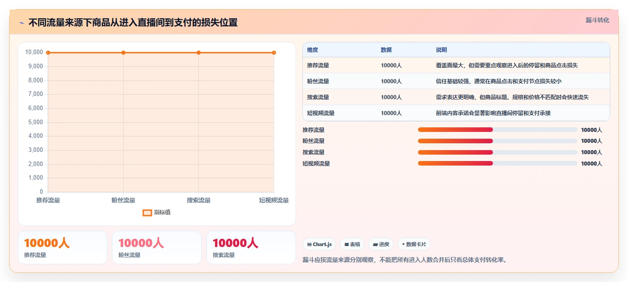
Task: Open the pink 粉丝流量 stat card
Action: tap(157, 247)
